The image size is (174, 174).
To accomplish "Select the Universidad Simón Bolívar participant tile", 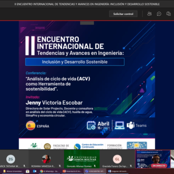I will point(82,159).
